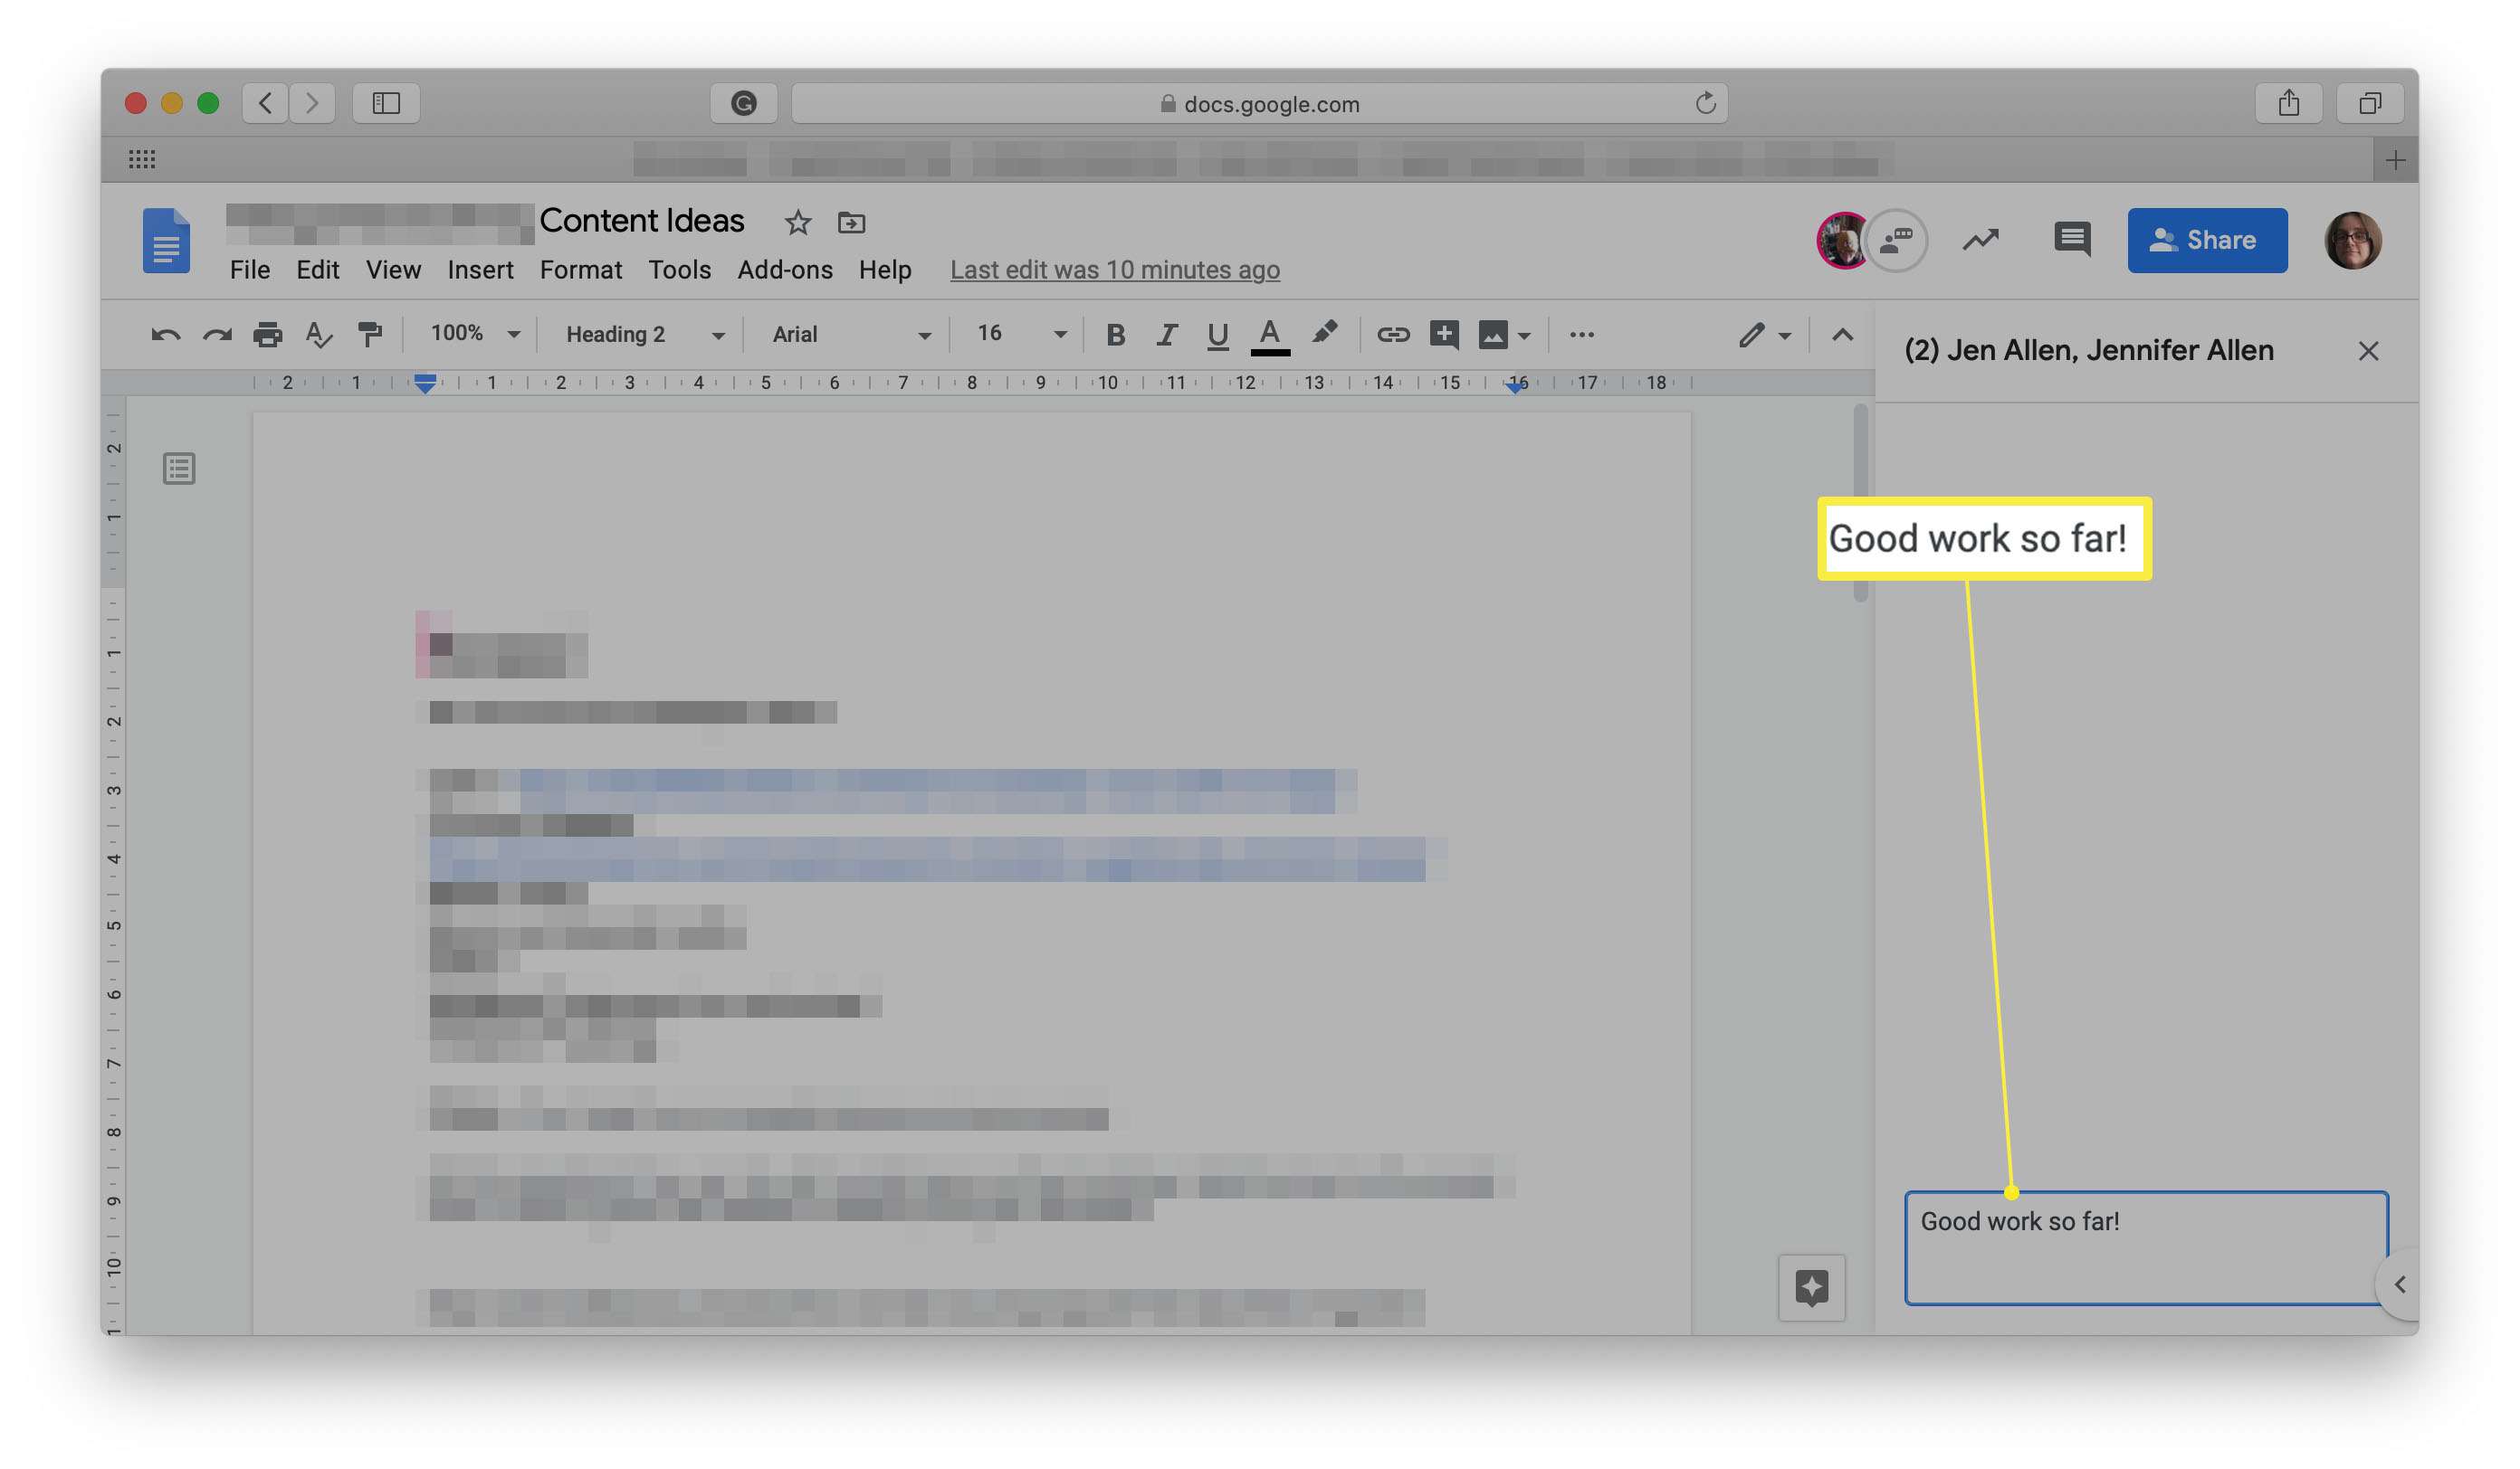Click the Insert link icon

point(1391,334)
